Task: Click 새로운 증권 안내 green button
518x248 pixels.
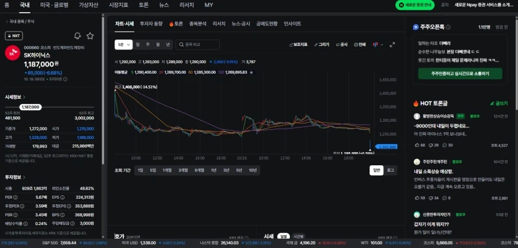Action: (415, 5)
